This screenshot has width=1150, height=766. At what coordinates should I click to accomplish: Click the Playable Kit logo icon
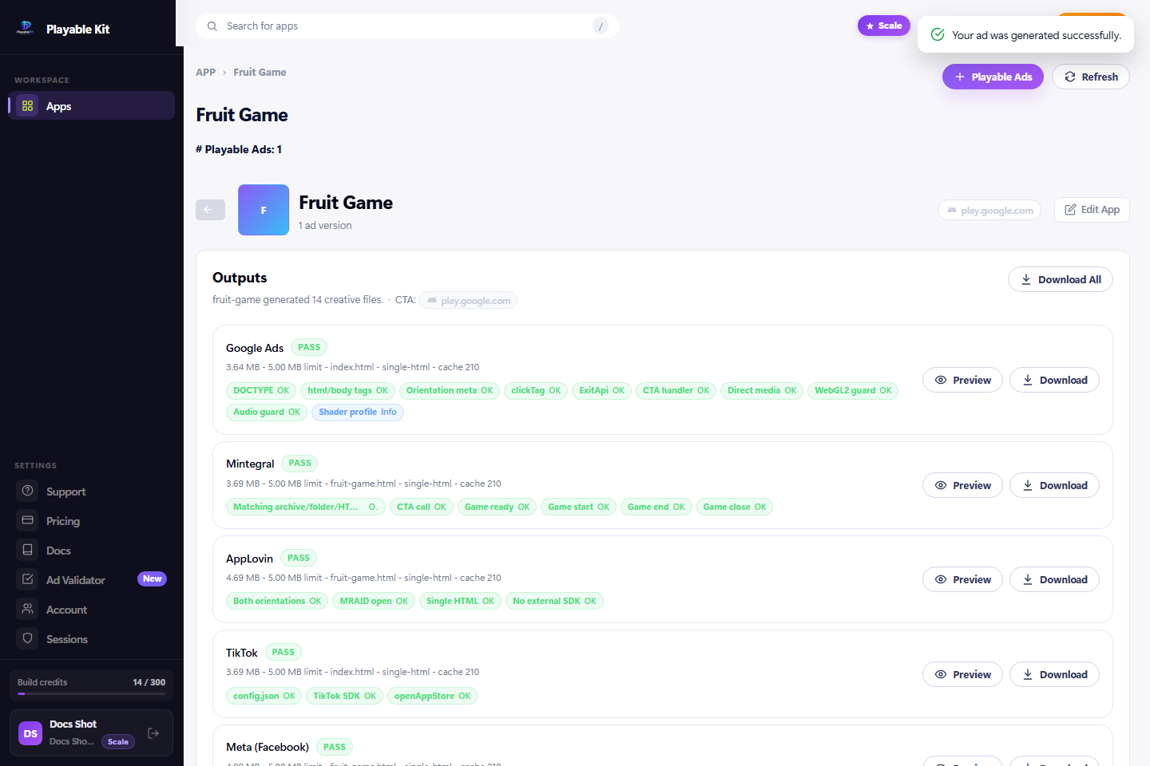pos(26,29)
